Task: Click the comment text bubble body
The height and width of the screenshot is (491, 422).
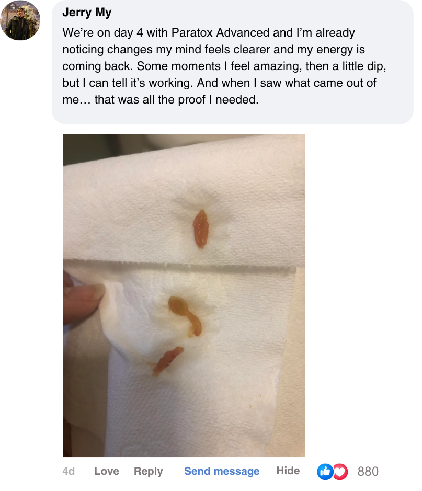Action: (x=232, y=62)
